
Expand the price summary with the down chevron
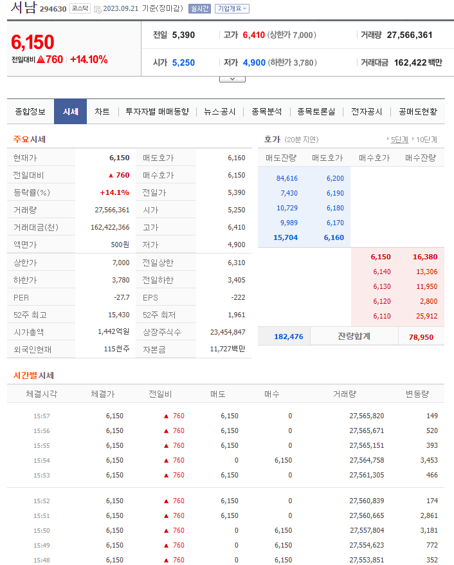pyautogui.click(x=232, y=79)
